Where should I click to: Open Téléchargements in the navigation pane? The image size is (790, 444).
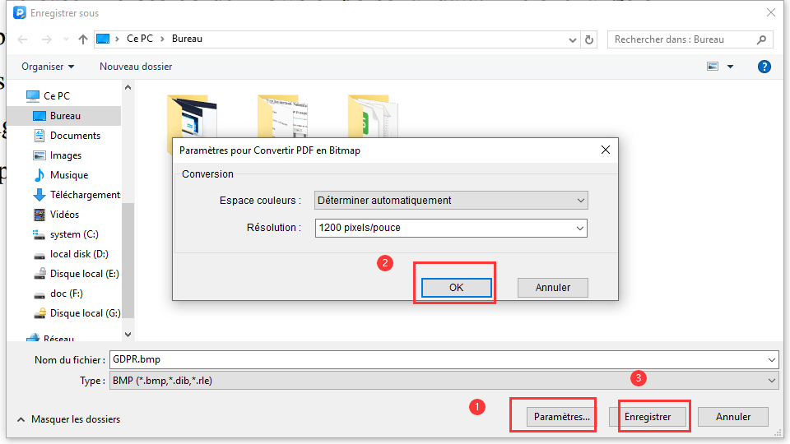[85, 195]
